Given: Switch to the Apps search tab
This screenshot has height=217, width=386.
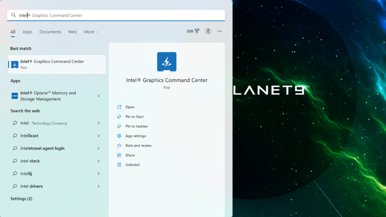Looking at the screenshot, I should pyautogui.click(x=27, y=32).
